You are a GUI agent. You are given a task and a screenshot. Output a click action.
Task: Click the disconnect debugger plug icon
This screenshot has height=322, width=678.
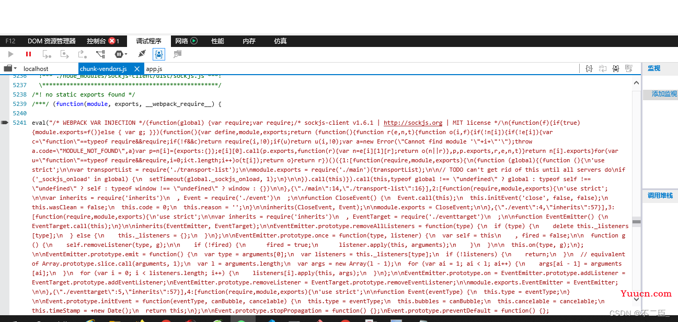click(x=142, y=54)
